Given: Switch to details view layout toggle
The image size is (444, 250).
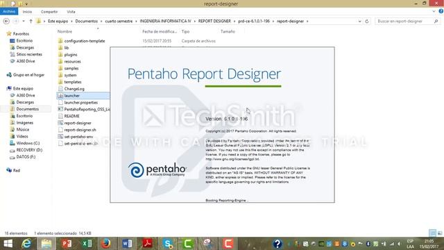Looking at the screenshot, I should tap(432, 233).
